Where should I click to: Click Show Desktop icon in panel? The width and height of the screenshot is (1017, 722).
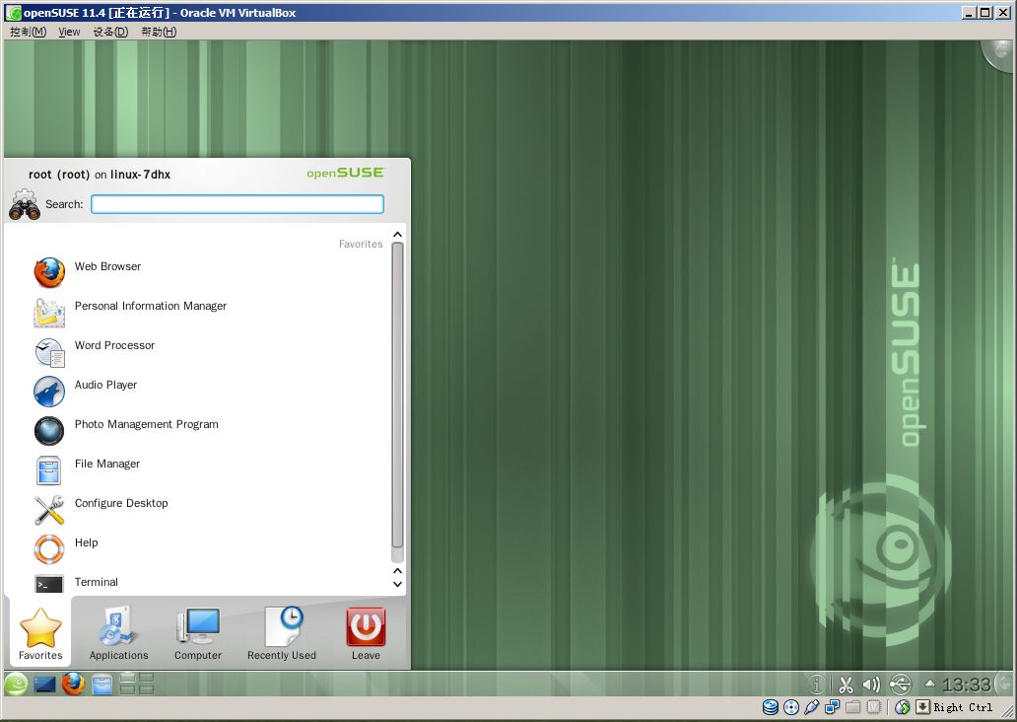(x=44, y=685)
